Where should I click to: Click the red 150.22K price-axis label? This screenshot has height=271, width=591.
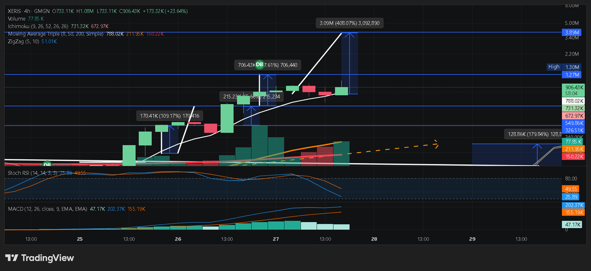tap(573, 156)
